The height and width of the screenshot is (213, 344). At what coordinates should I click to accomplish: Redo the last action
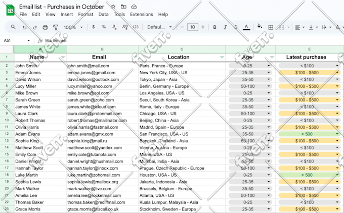pos(35,27)
